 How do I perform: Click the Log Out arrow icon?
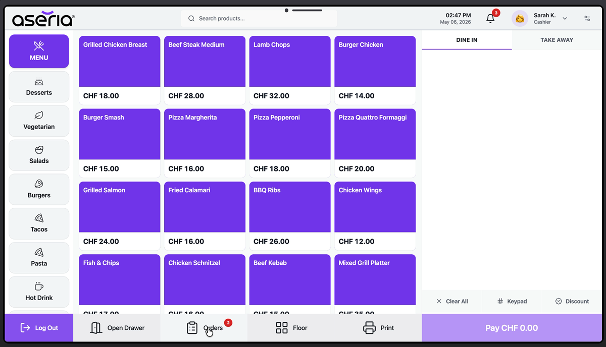pyautogui.click(x=25, y=328)
